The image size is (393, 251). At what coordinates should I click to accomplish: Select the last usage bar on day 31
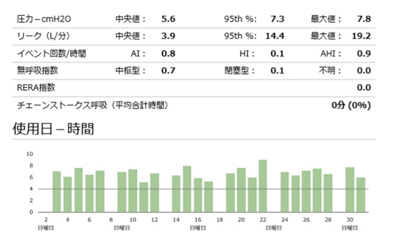[361, 195]
